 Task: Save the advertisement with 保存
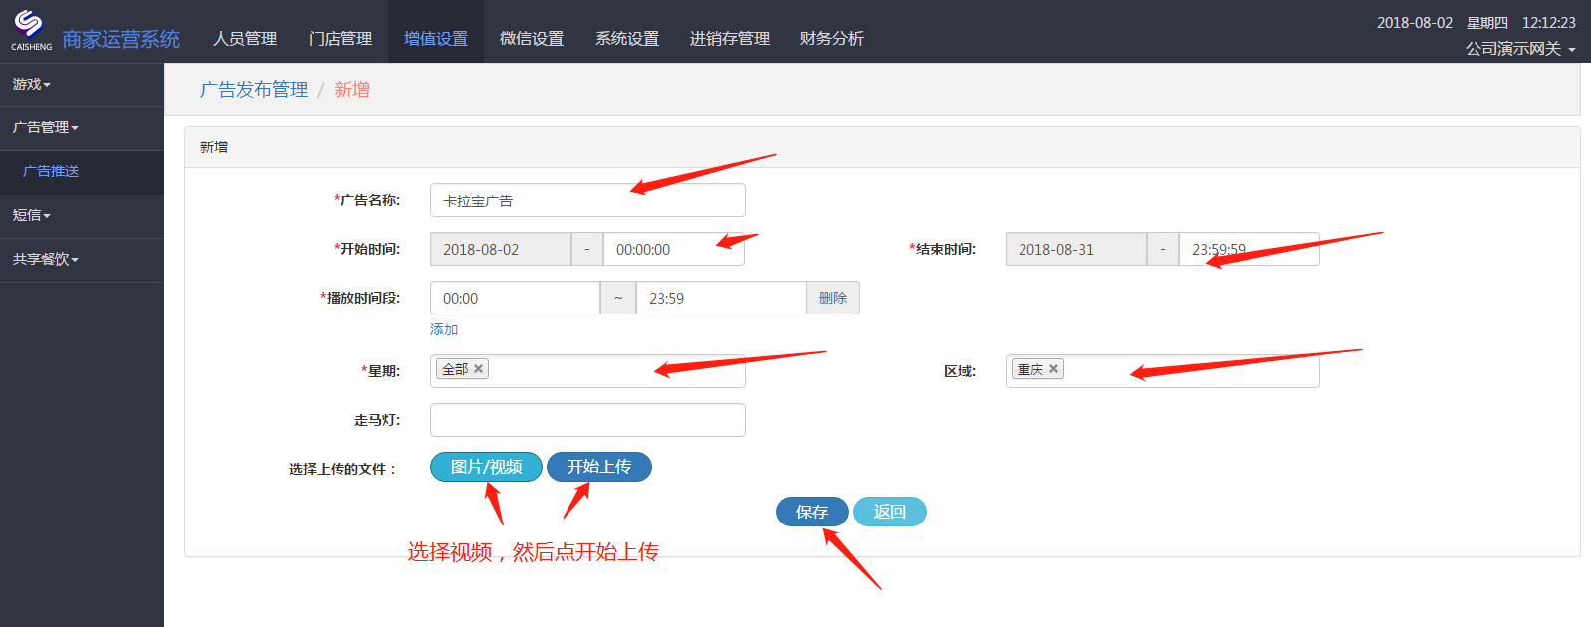click(812, 512)
